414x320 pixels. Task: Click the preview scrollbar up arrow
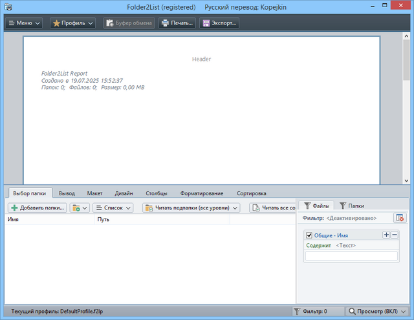406,36
